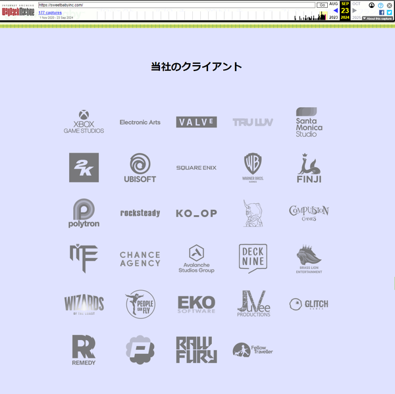
Task: Click the 当社のクライアント heading
Action: (196, 66)
